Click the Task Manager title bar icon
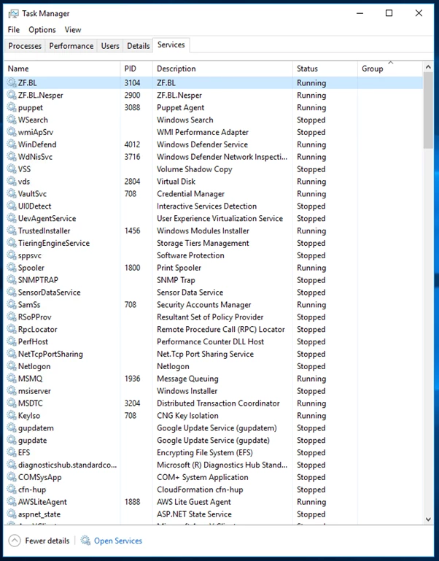This screenshot has height=561, width=439. 13,14
